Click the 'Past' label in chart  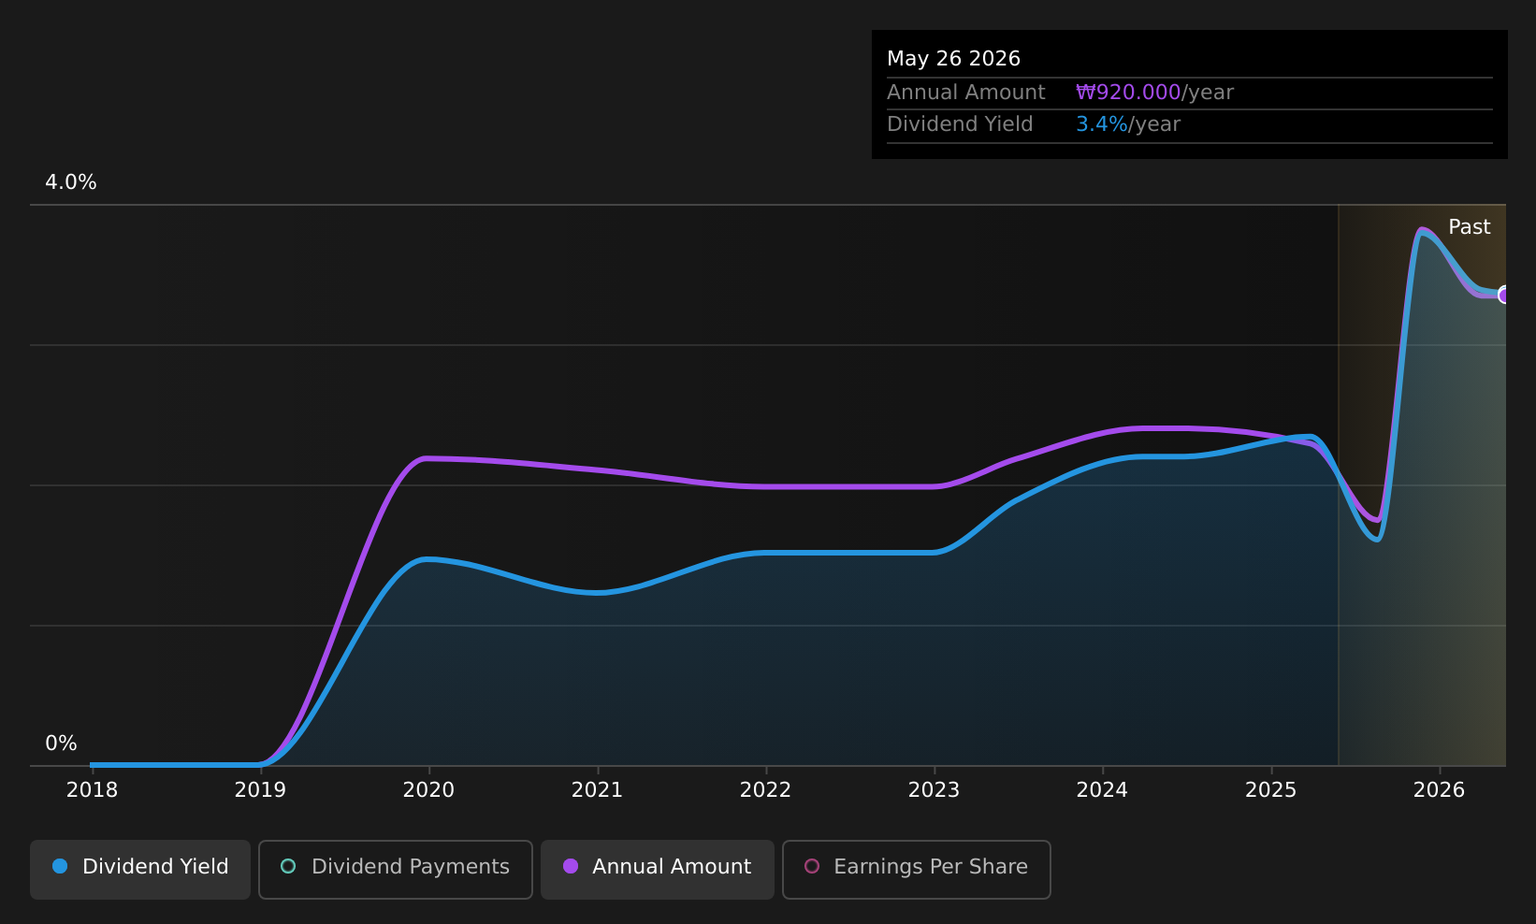point(1469,227)
